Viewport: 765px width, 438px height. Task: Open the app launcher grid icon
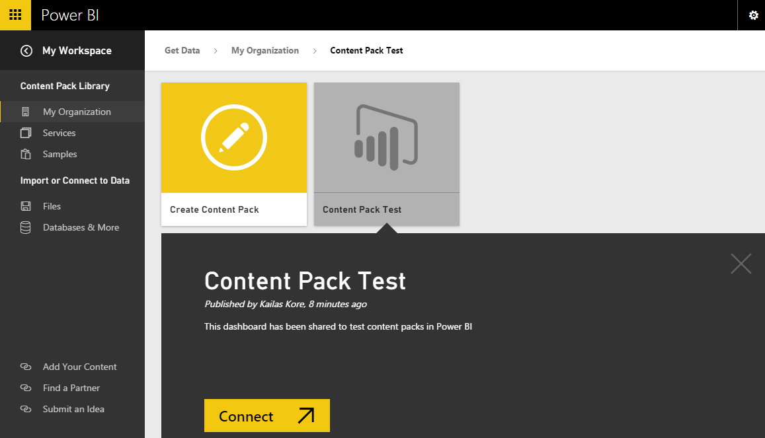[15, 15]
